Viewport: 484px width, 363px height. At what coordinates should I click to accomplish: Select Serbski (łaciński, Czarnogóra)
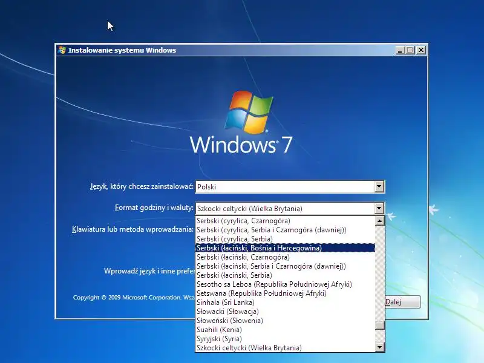click(x=285, y=257)
